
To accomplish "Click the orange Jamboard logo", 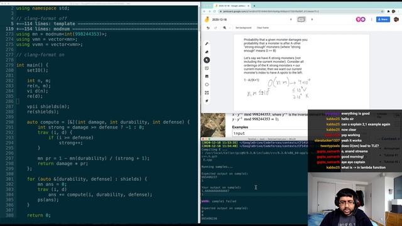I will point(207,19).
